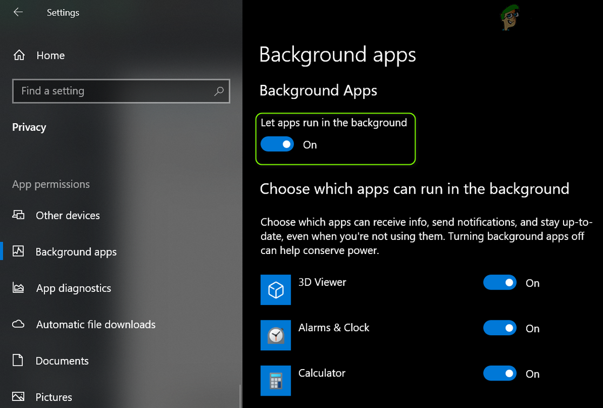Screen dimensions: 603x408
Task: Toggle 3D Viewer background switch
Action: 500,283
